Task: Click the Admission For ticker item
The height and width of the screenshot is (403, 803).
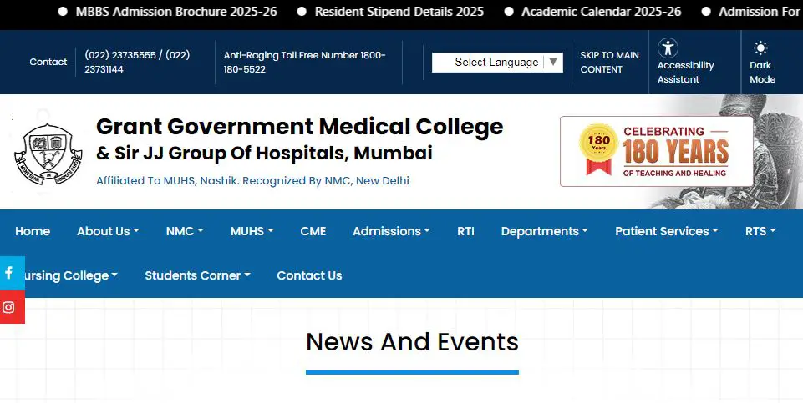Action: [x=760, y=11]
